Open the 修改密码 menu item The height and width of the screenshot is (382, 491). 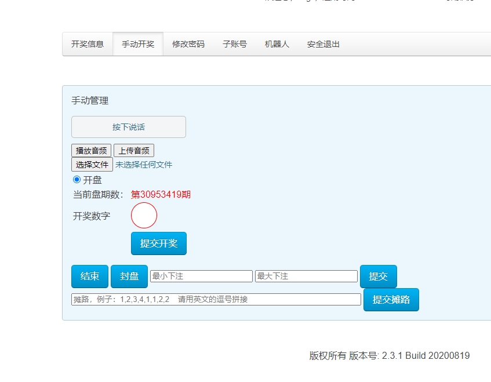[188, 44]
